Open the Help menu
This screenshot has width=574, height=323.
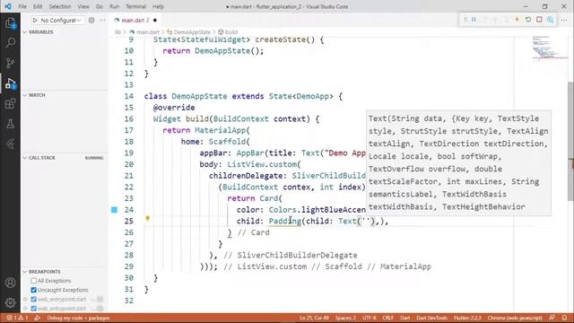tap(158, 6)
